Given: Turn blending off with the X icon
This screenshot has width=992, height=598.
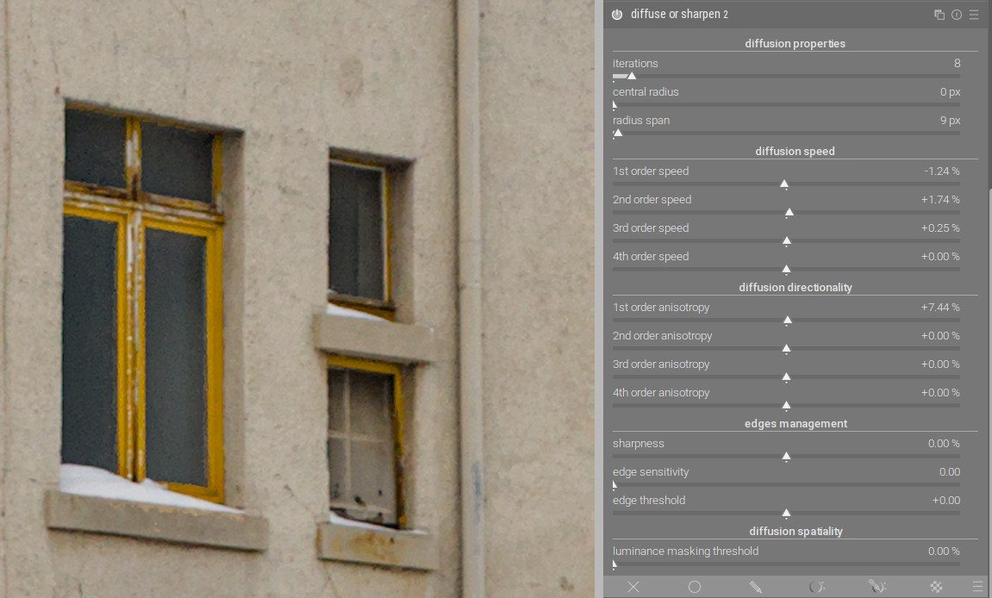Looking at the screenshot, I should coord(633,587).
